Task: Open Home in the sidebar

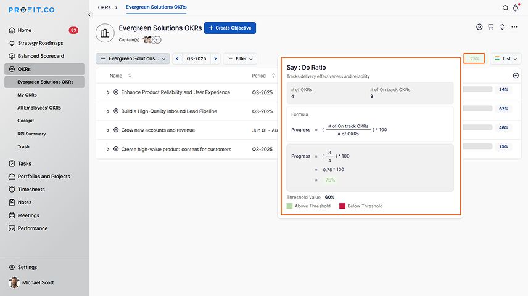Action: point(44,30)
